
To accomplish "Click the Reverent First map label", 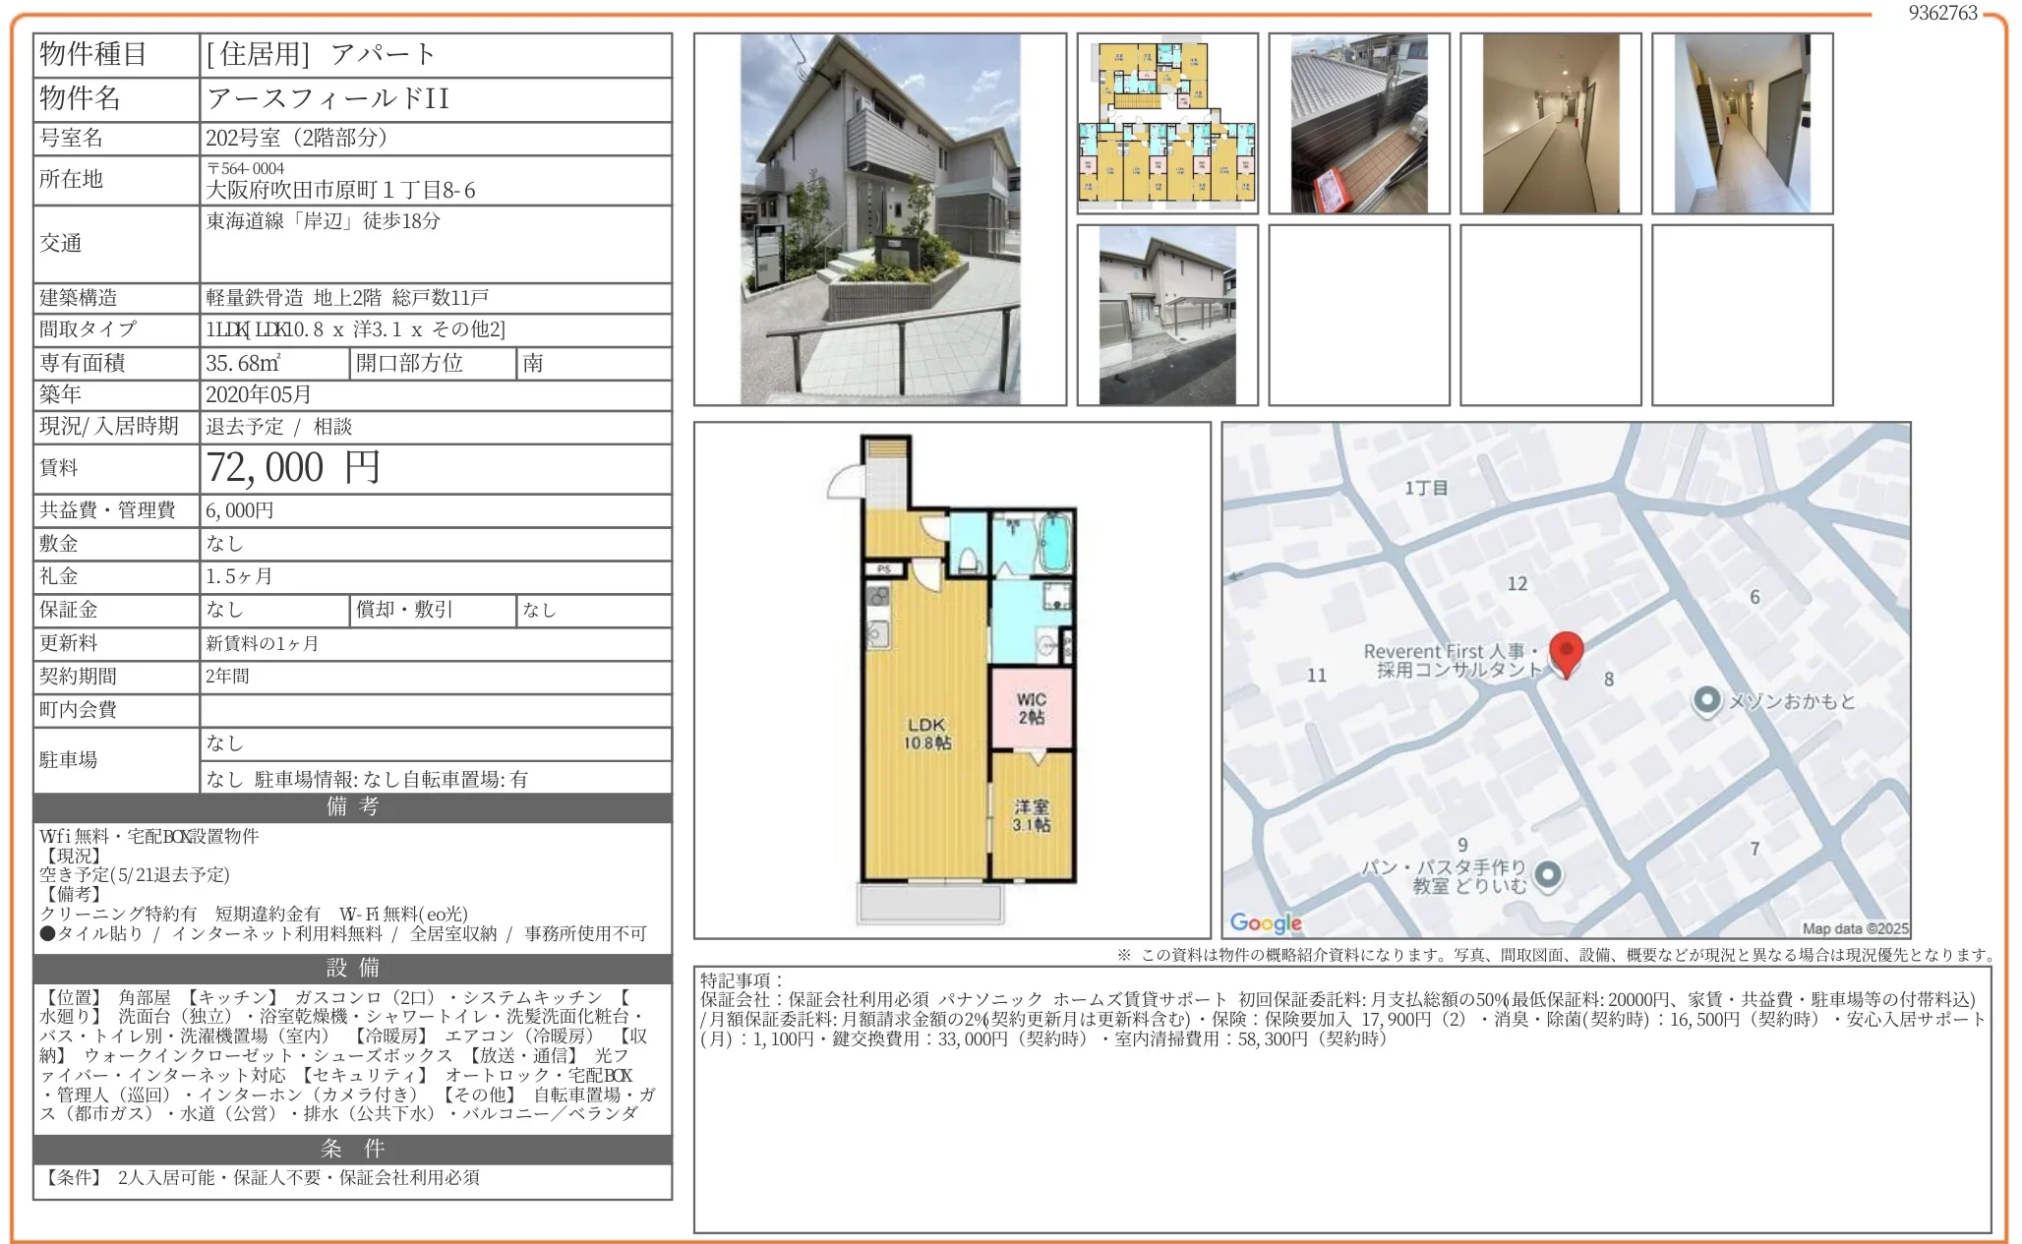I will pos(1452,660).
